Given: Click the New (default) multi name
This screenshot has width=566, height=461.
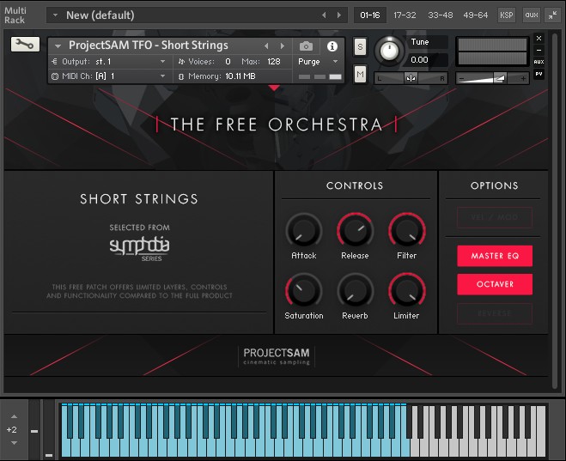Looking at the screenshot, I should (100, 15).
